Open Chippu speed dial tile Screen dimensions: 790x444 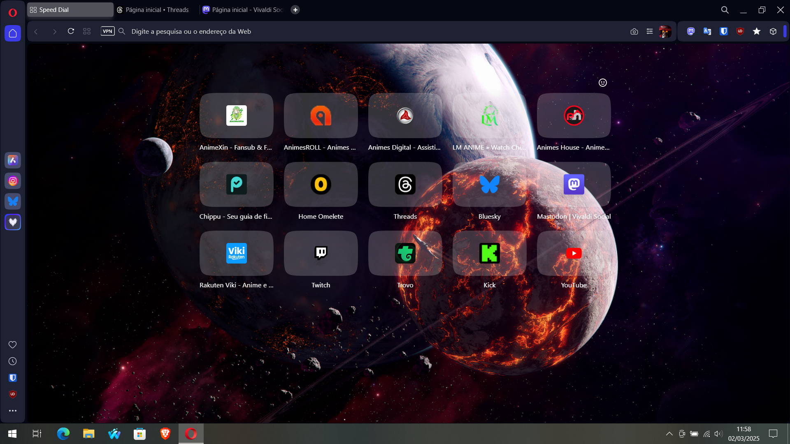(237, 184)
